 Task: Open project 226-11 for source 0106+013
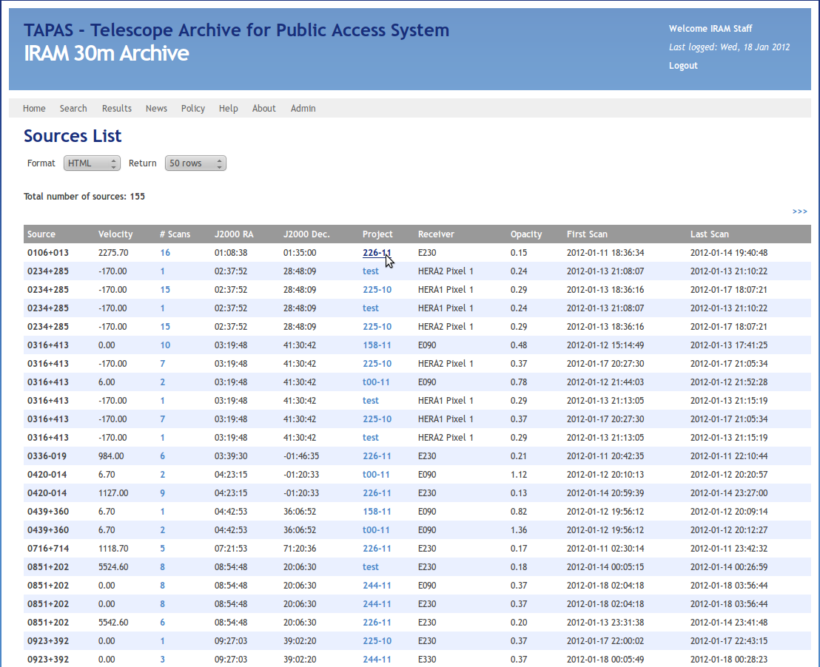(377, 253)
